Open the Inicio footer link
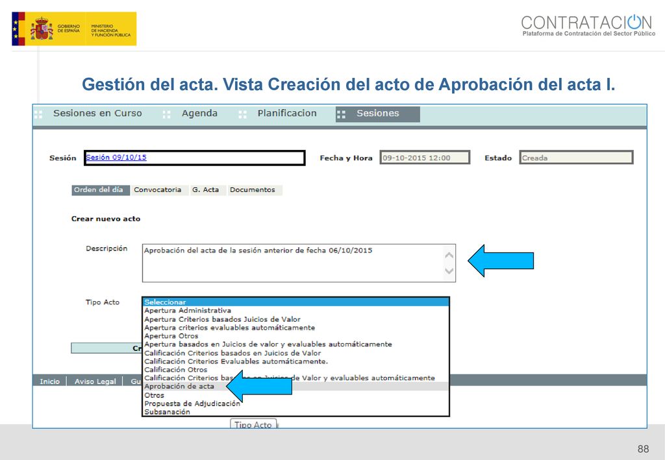665x460 pixels. coord(49,381)
